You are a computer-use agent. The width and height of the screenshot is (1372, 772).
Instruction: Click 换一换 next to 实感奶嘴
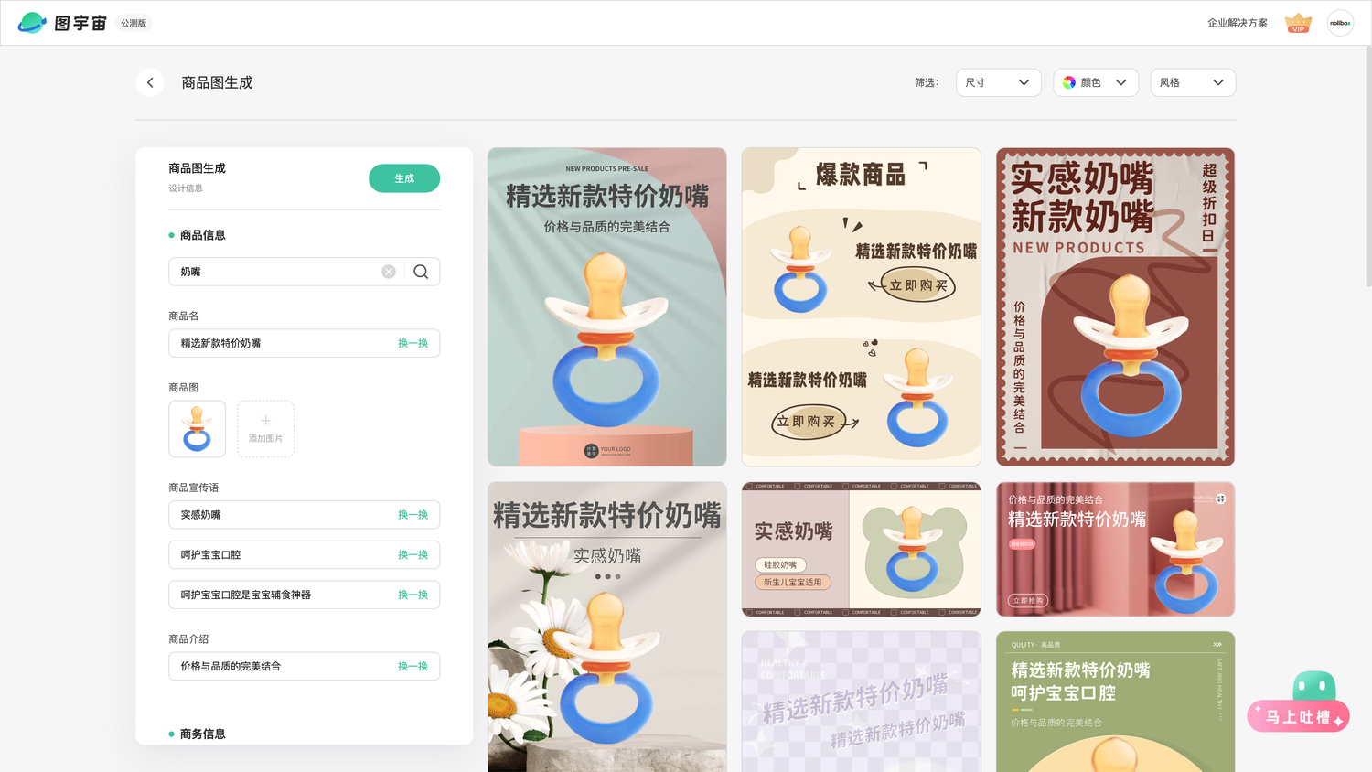(x=413, y=515)
